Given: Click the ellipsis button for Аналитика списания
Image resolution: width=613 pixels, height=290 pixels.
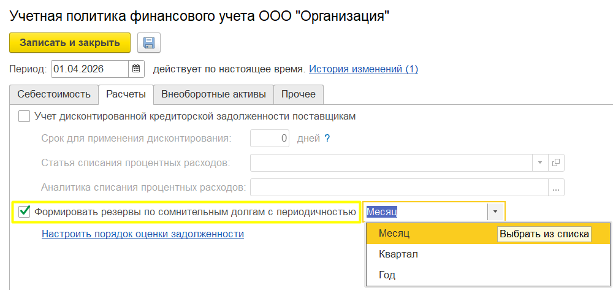Looking at the screenshot, I should (x=557, y=187).
